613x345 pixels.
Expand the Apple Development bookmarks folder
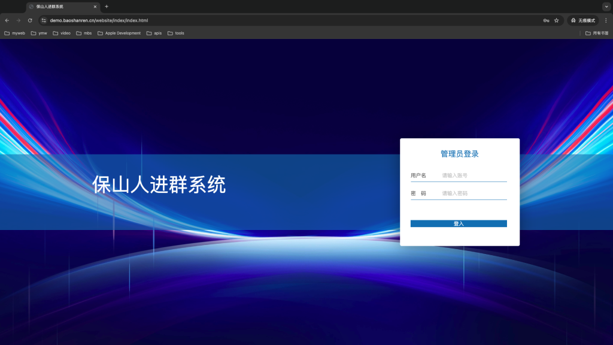point(119,33)
